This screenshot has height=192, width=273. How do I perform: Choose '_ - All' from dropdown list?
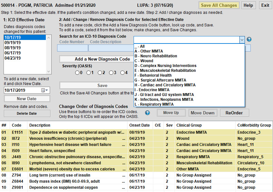tap(189, 46)
